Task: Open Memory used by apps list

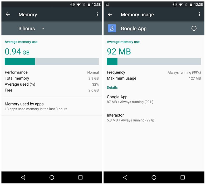Action: click(52, 106)
